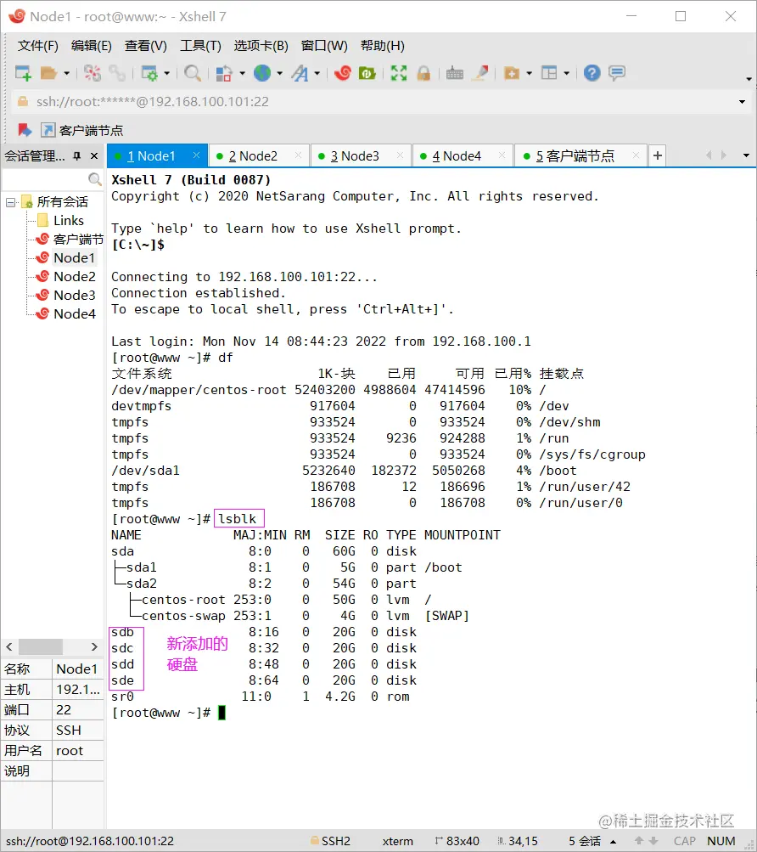Click the Encoding globe icon
This screenshot has width=757, height=852.
pyautogui.click(x=262, y=73)
